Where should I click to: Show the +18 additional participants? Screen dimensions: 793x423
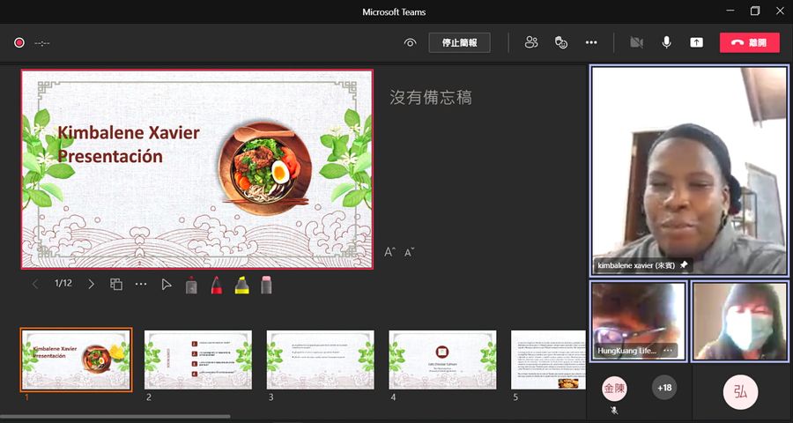pyautogui.click(x=664, y=388)
